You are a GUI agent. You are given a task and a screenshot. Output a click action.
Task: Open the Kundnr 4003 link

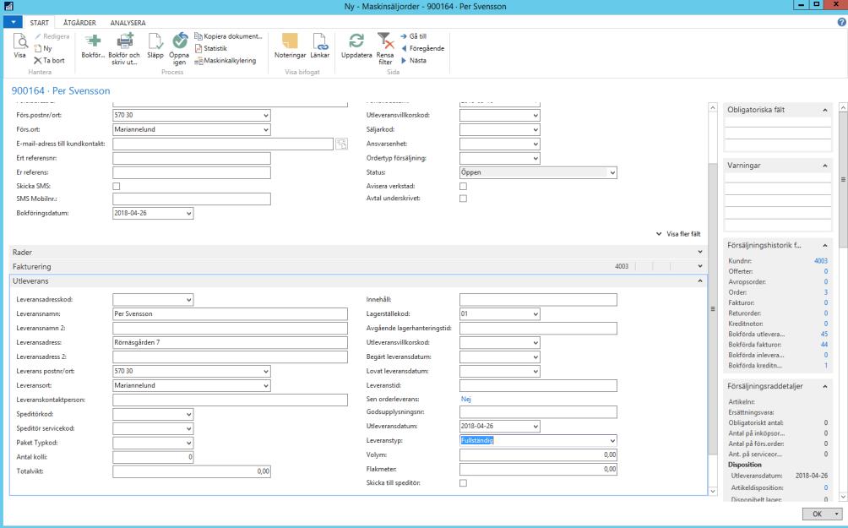[x=820, y=261]
